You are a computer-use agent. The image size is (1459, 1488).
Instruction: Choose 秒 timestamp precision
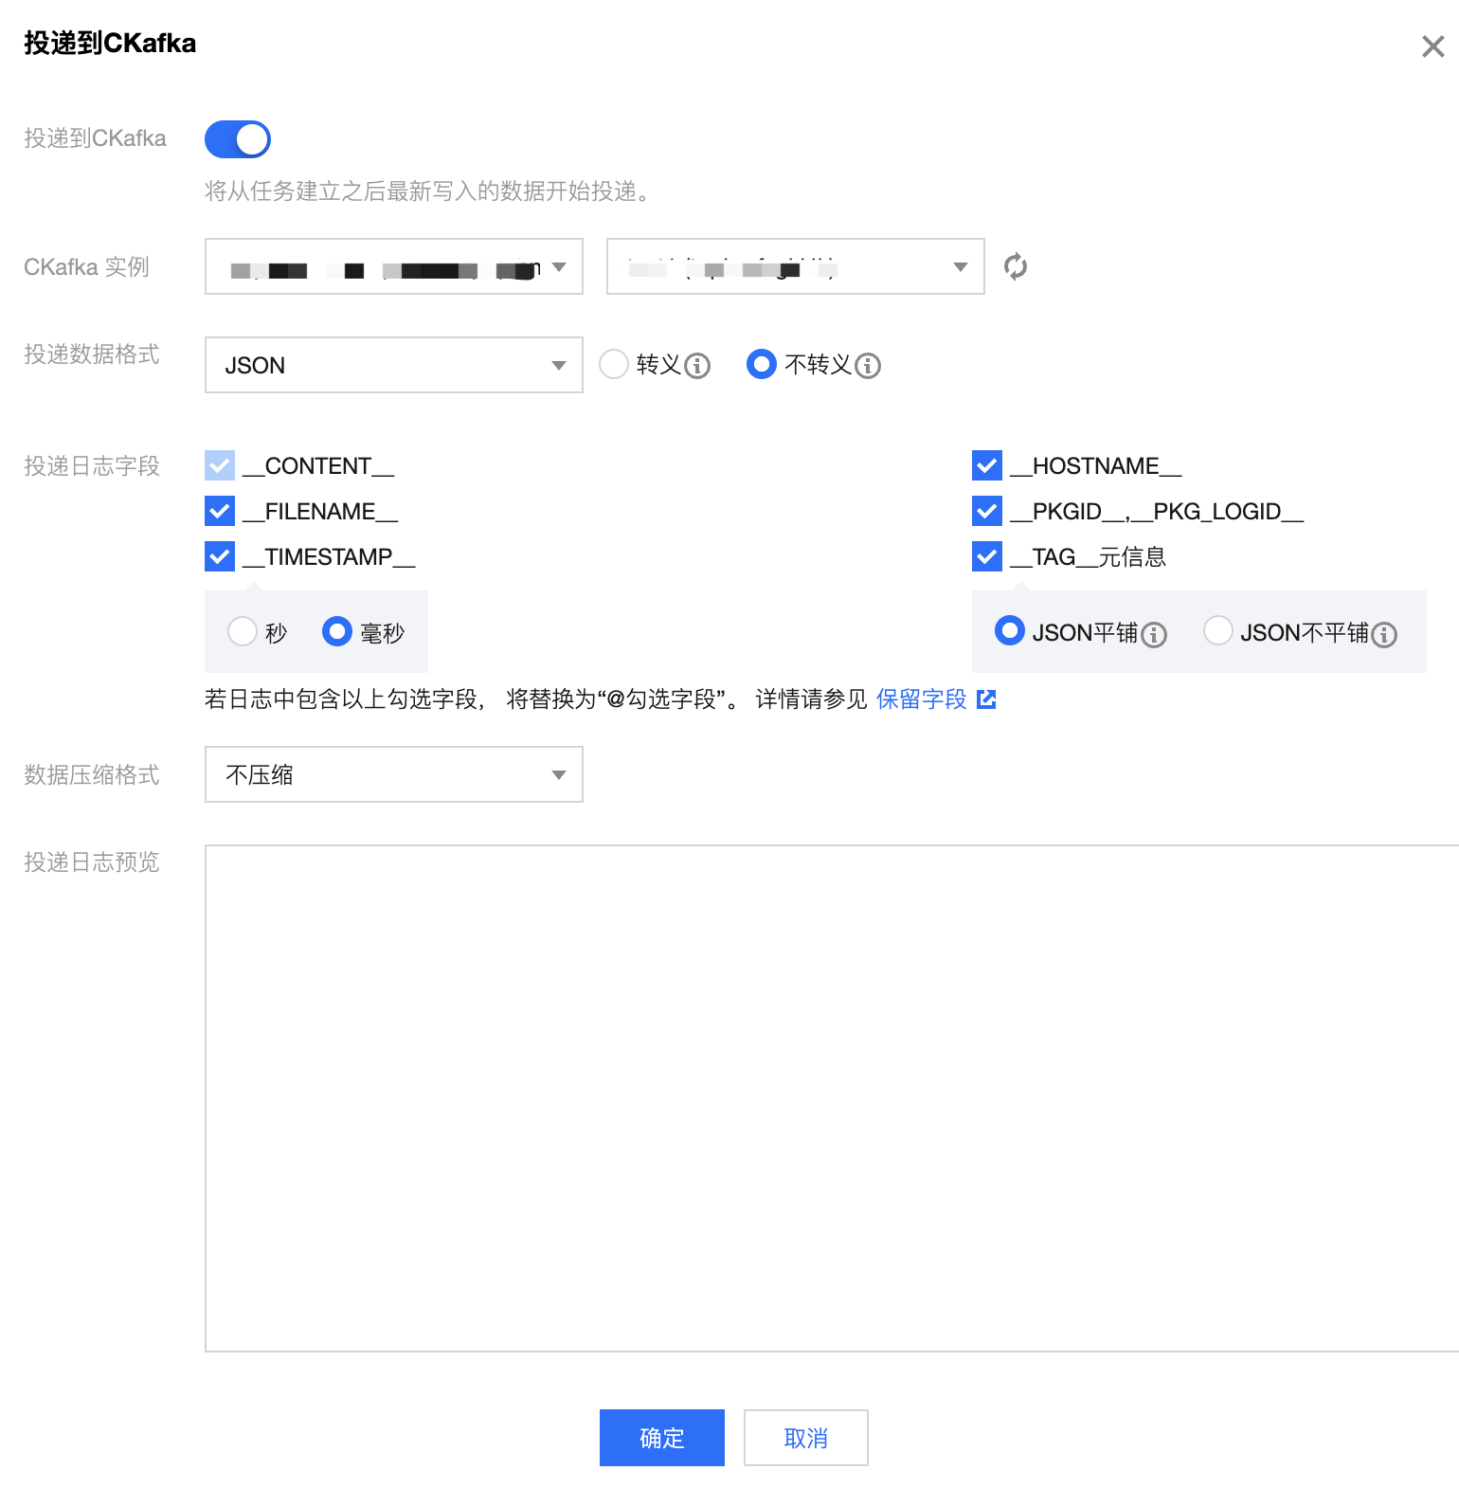(243, 631)
